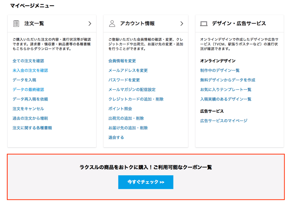Open 入稿実績のあるデザイン一覧 link
The height and width of the screenshot is (205, 297).
tap(226, 99)
